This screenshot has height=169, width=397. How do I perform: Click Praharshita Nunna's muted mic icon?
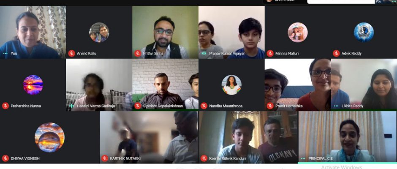click(5, 106)
